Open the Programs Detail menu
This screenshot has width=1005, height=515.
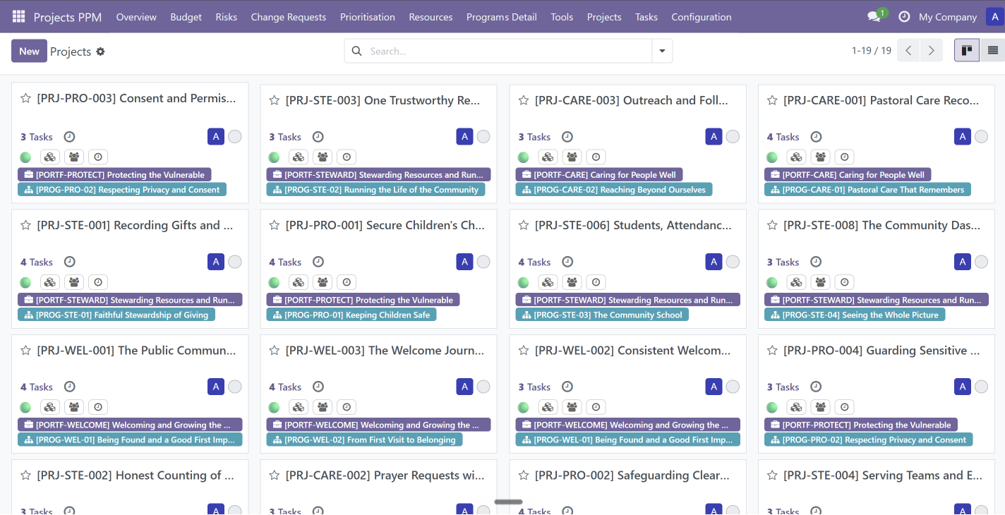[x=502, y=17]
